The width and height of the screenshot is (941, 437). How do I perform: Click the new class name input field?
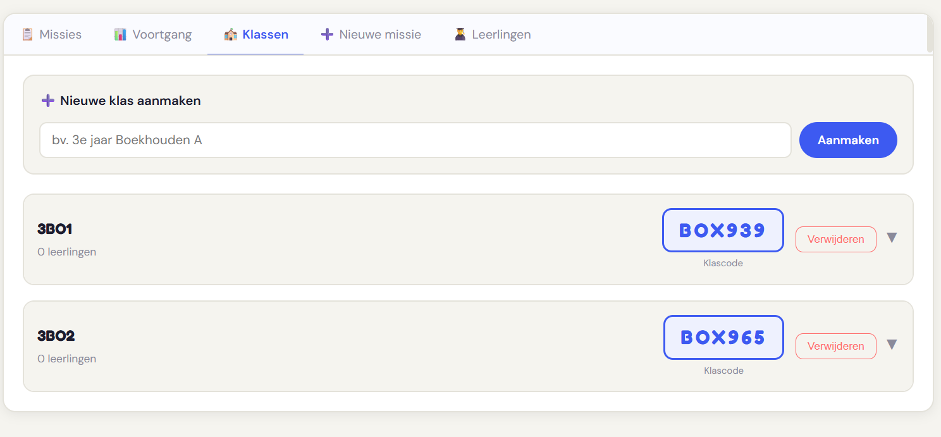415,140
